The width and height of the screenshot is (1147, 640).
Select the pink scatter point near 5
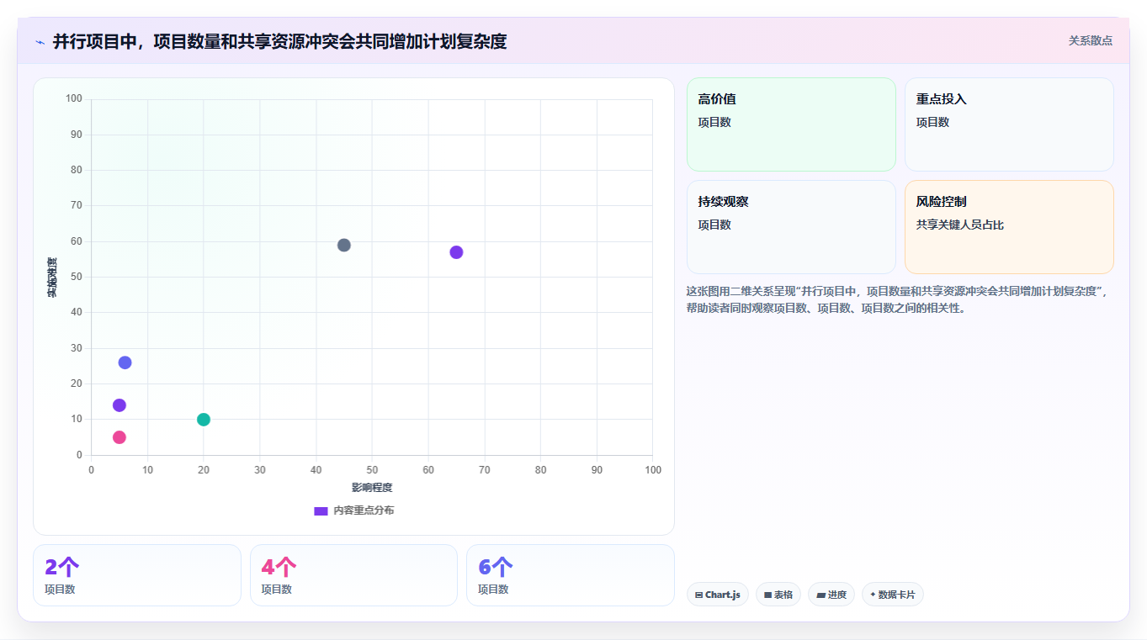tap(119, 437)
